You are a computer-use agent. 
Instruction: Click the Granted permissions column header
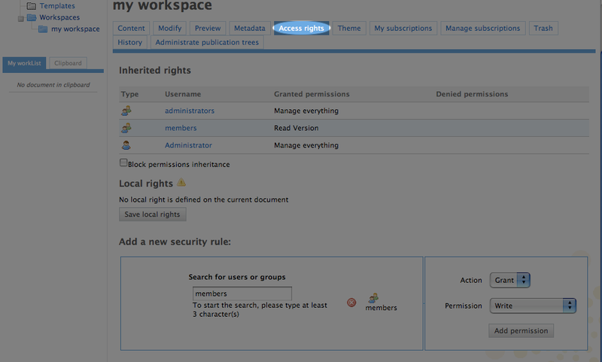pos(312,94)
